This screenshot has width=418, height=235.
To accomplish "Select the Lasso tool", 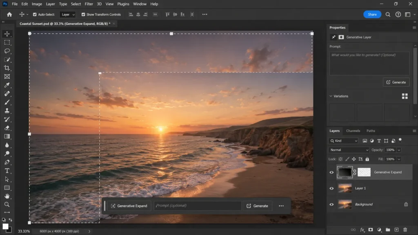I will coord(7,51).
